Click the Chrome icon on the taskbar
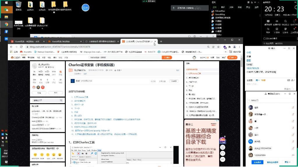 pos(6,24)
